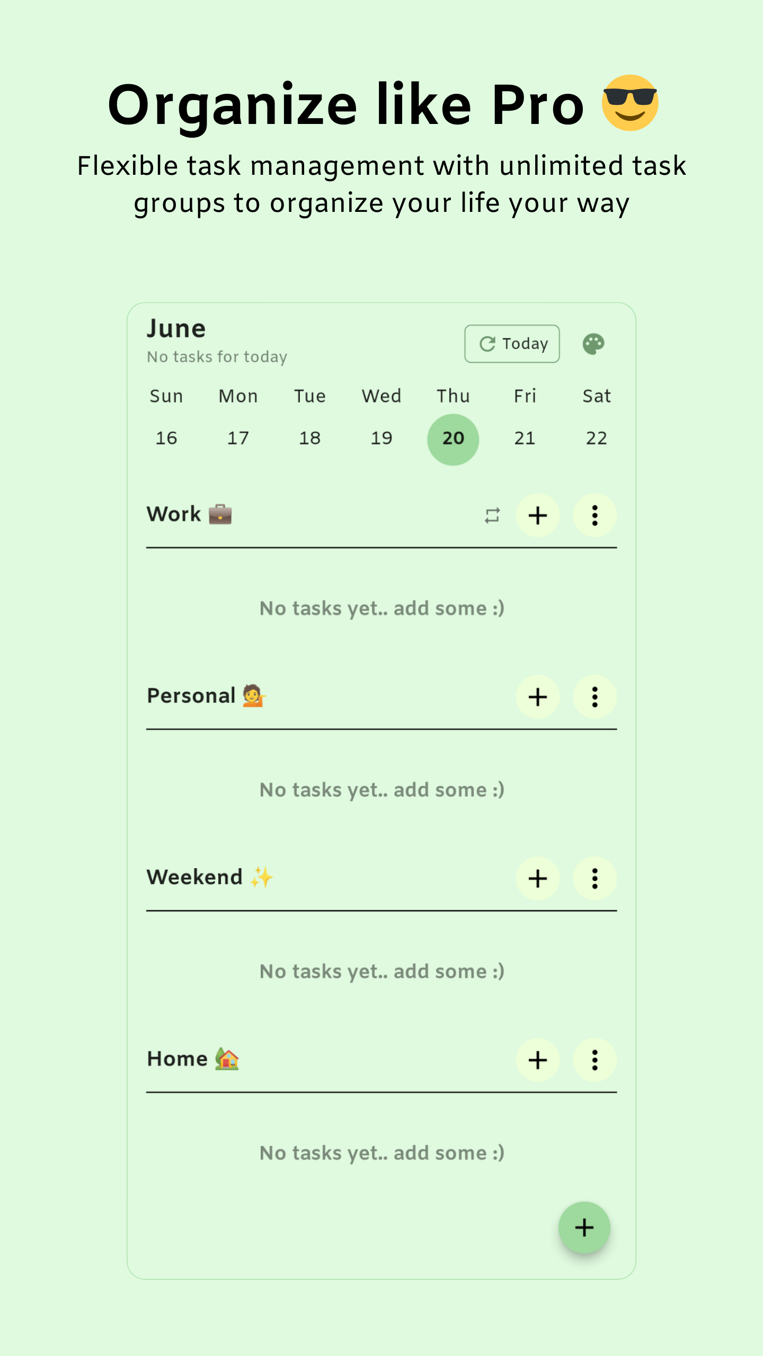Click the plus icon beside Weekend

pos(538,878)
